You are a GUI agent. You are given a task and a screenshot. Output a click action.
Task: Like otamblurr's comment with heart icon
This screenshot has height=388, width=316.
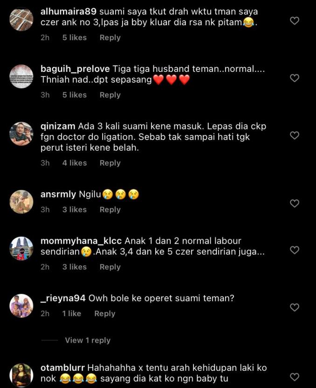click(295, 377)
